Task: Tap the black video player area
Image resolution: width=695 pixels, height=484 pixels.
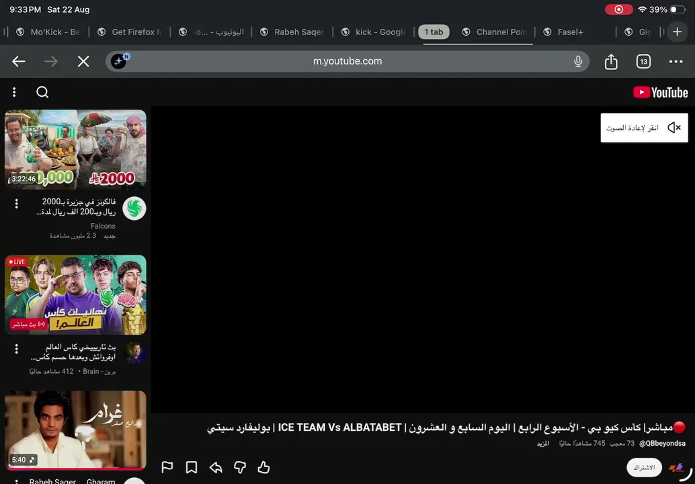Action: (422, 259)
